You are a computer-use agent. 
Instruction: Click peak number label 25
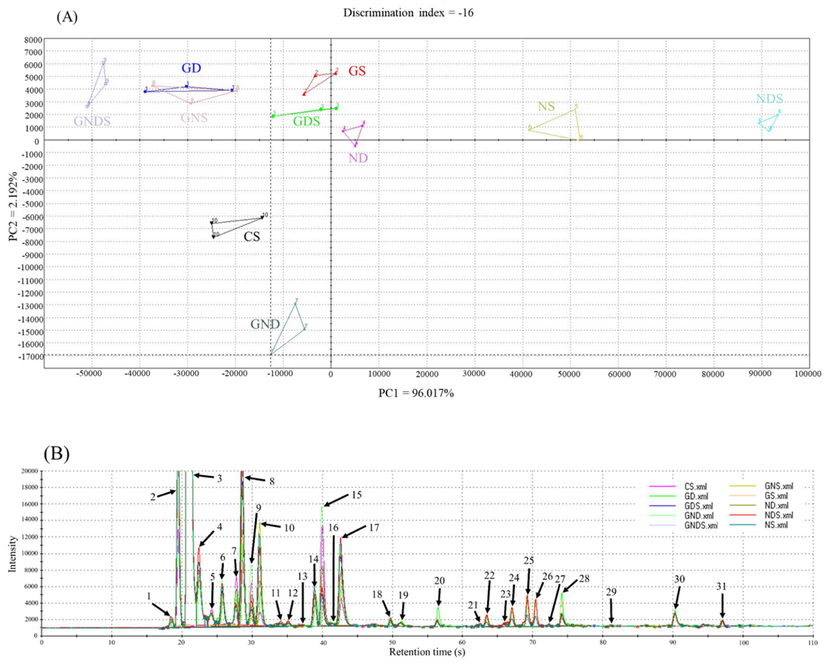(x=529, y=560)
